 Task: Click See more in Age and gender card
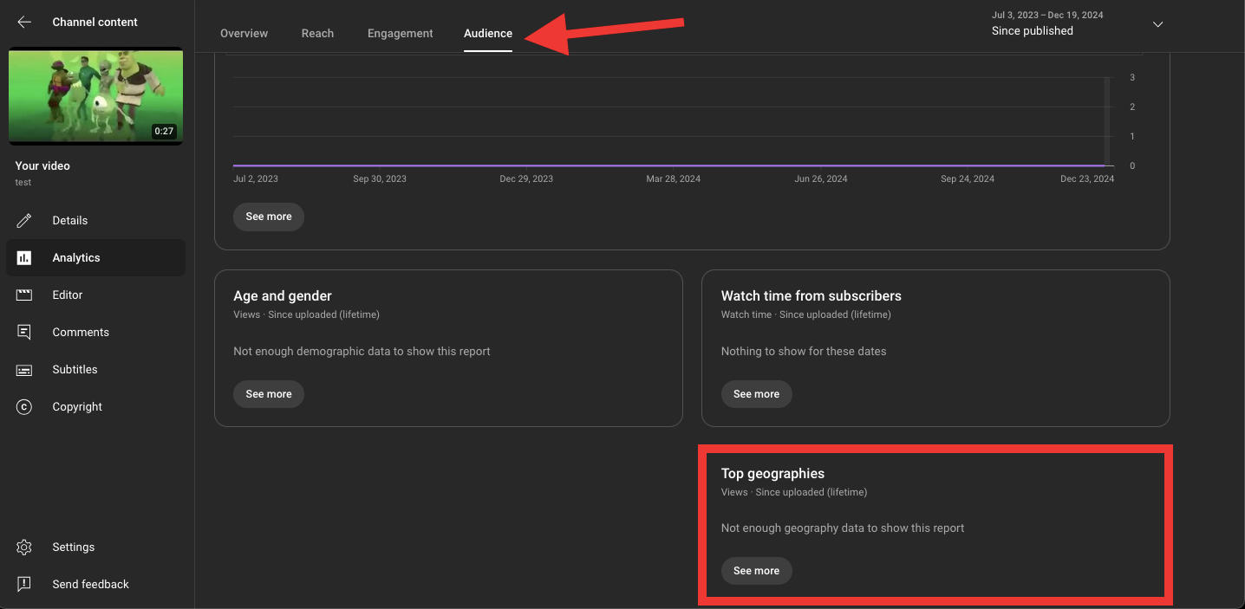click(x=269, y=394)
